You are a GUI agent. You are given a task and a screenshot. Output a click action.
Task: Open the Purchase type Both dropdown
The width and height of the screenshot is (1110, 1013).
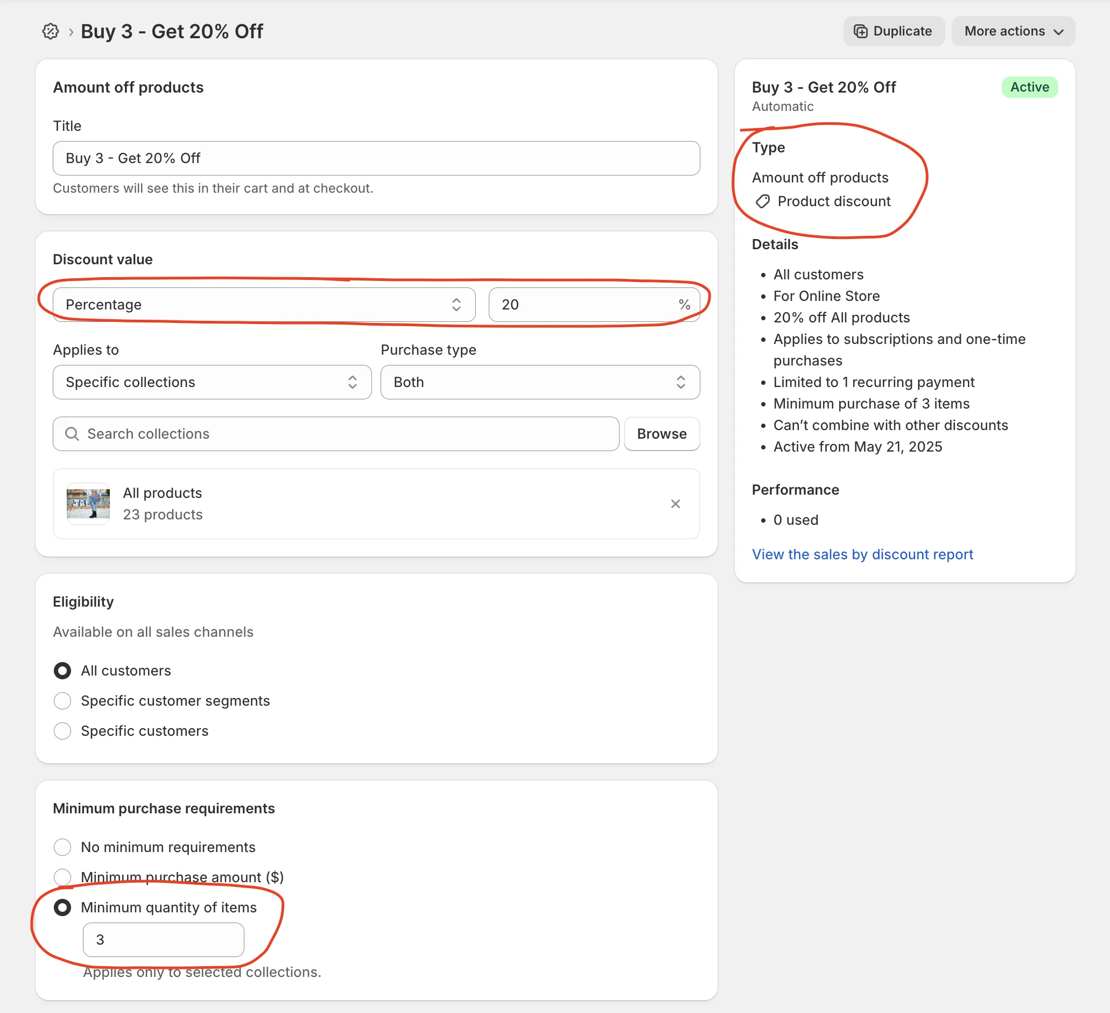coord(539,382)
